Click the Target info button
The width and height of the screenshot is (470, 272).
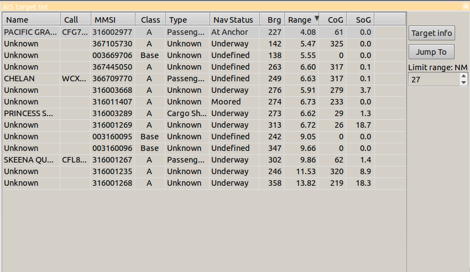[x=431, y=33]
